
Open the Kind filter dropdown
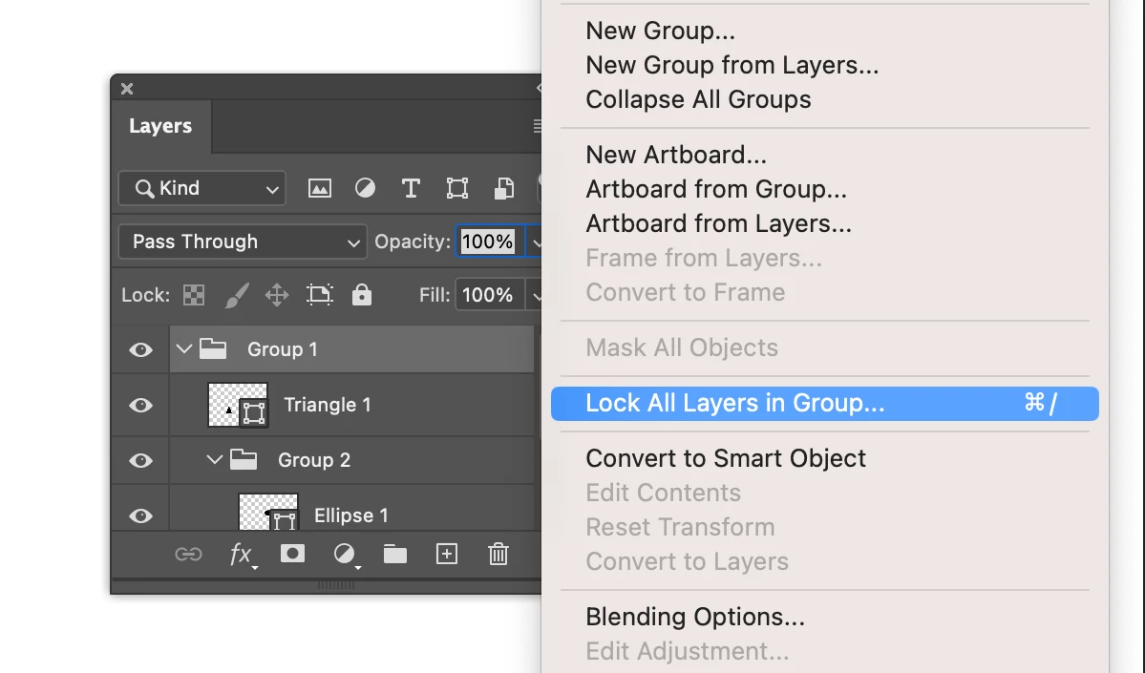click(x=202, y=188)
